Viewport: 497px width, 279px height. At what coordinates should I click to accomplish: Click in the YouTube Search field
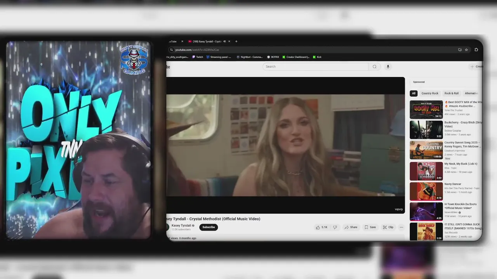(x=316, y=67)
